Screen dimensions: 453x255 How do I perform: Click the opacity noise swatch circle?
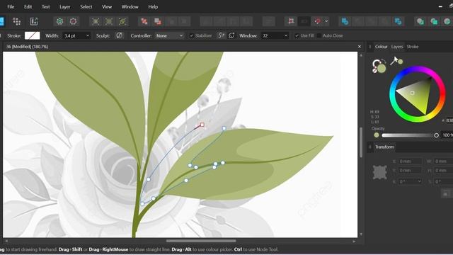[x=376, y=135]
